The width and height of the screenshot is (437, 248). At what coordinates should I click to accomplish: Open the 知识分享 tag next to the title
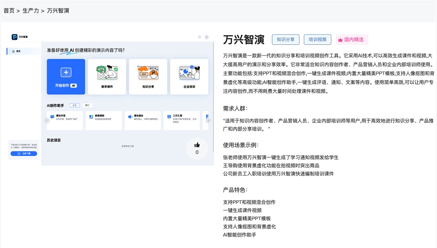pos(286,40)
